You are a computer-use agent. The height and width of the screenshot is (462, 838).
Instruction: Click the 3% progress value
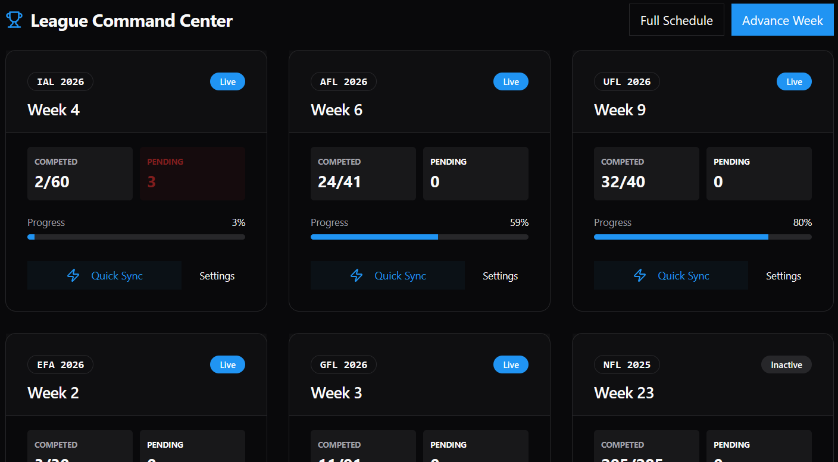[239, 222]
